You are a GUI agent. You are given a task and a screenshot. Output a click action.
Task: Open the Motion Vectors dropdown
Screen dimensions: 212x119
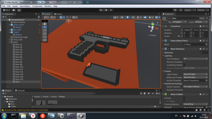point(196,87)
